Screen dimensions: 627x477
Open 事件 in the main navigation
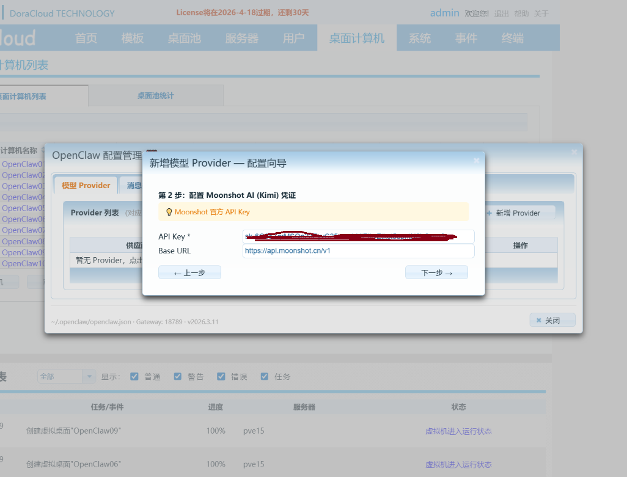pyautogui.click(x=466, y=38)
